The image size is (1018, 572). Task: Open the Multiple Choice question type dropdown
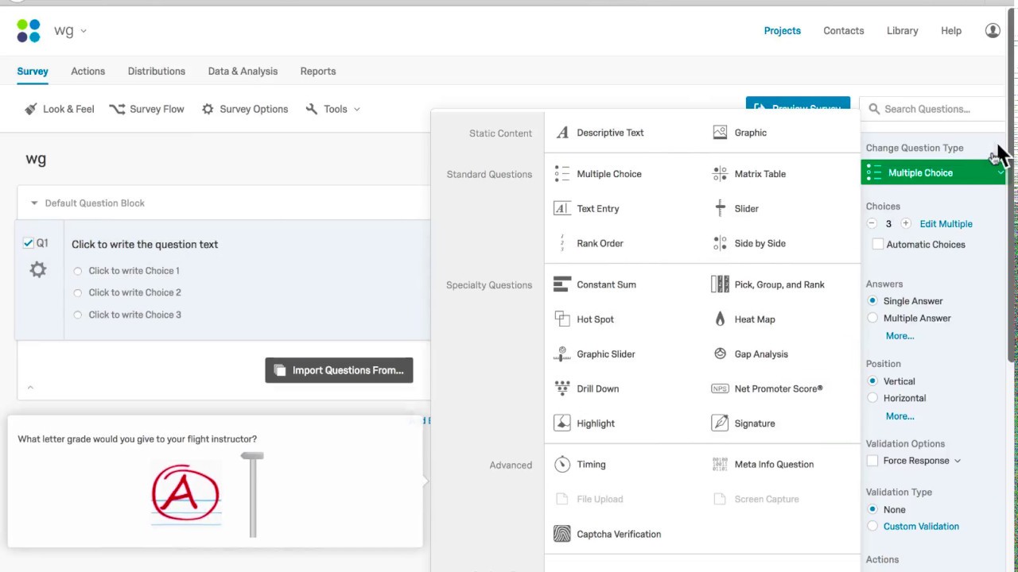click(933, 172)
